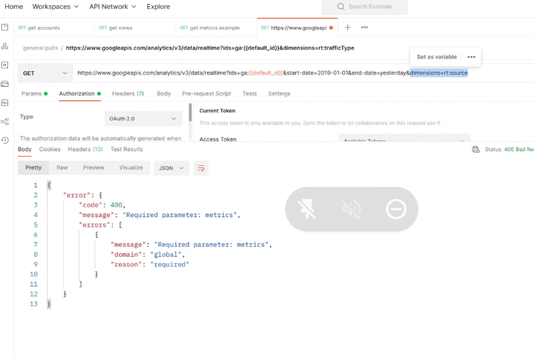Select Raw view mode
Viewport: 534px width, 357px height.
(x=63, y=168)
